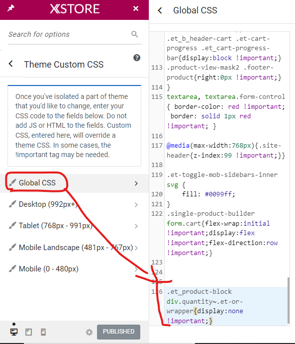Close the XSTORE customizer panel
This screenshot has width=295, height=344.
pos(136,8)
